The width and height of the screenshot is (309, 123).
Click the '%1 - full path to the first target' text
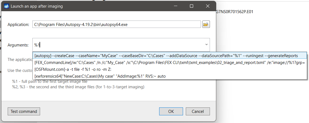[x=50, y=82]
